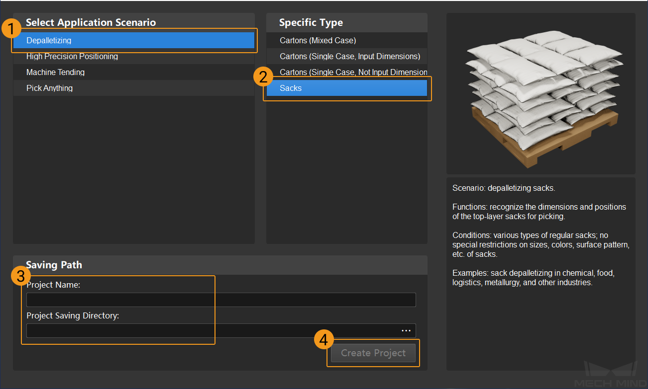
Task: Click the Select Application Scenario header
Action: point(91,22)
